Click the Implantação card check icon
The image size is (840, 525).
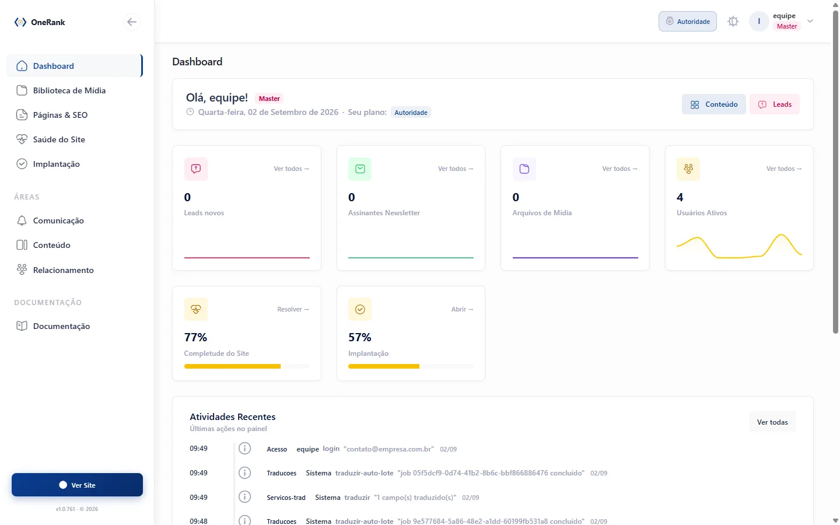[360, 309]
